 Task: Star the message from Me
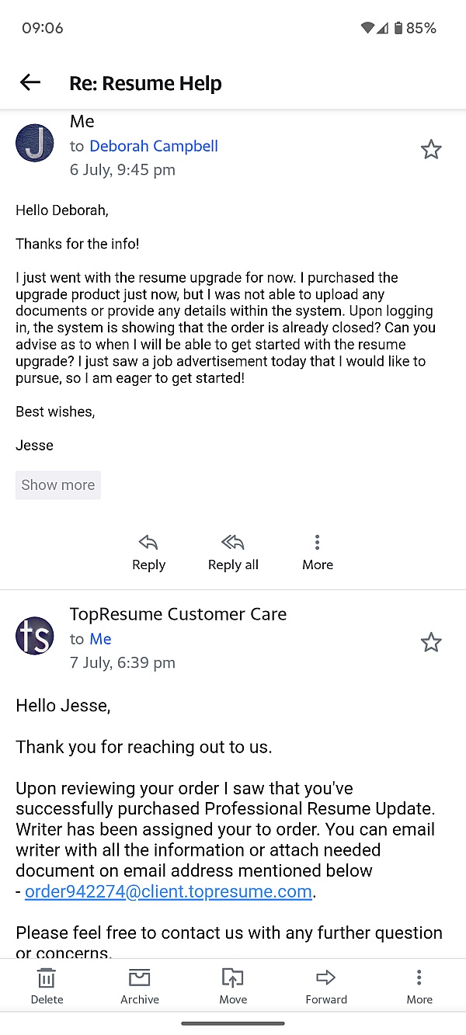(x=431, y=149)
